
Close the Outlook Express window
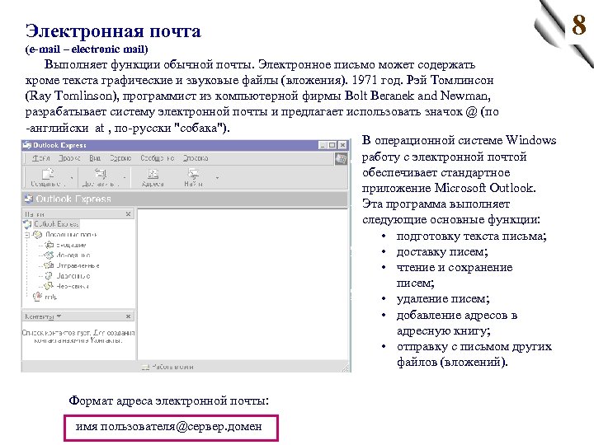click(x=342, y=145)
